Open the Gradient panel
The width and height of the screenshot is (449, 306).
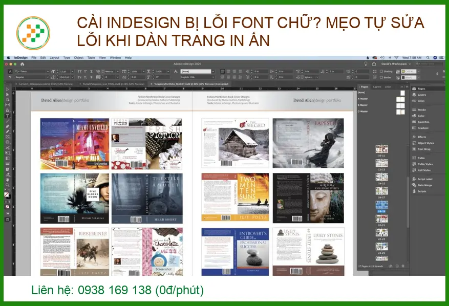point(420,128)
